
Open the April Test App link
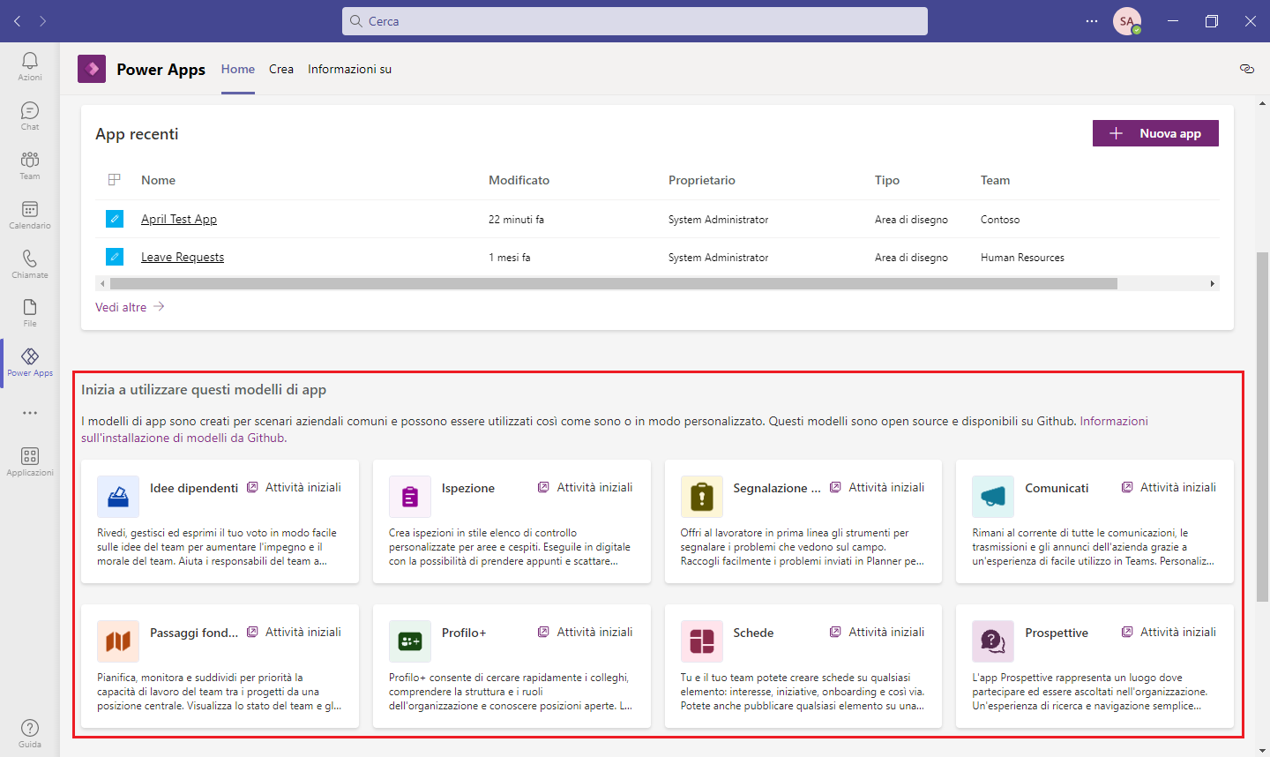179,219
